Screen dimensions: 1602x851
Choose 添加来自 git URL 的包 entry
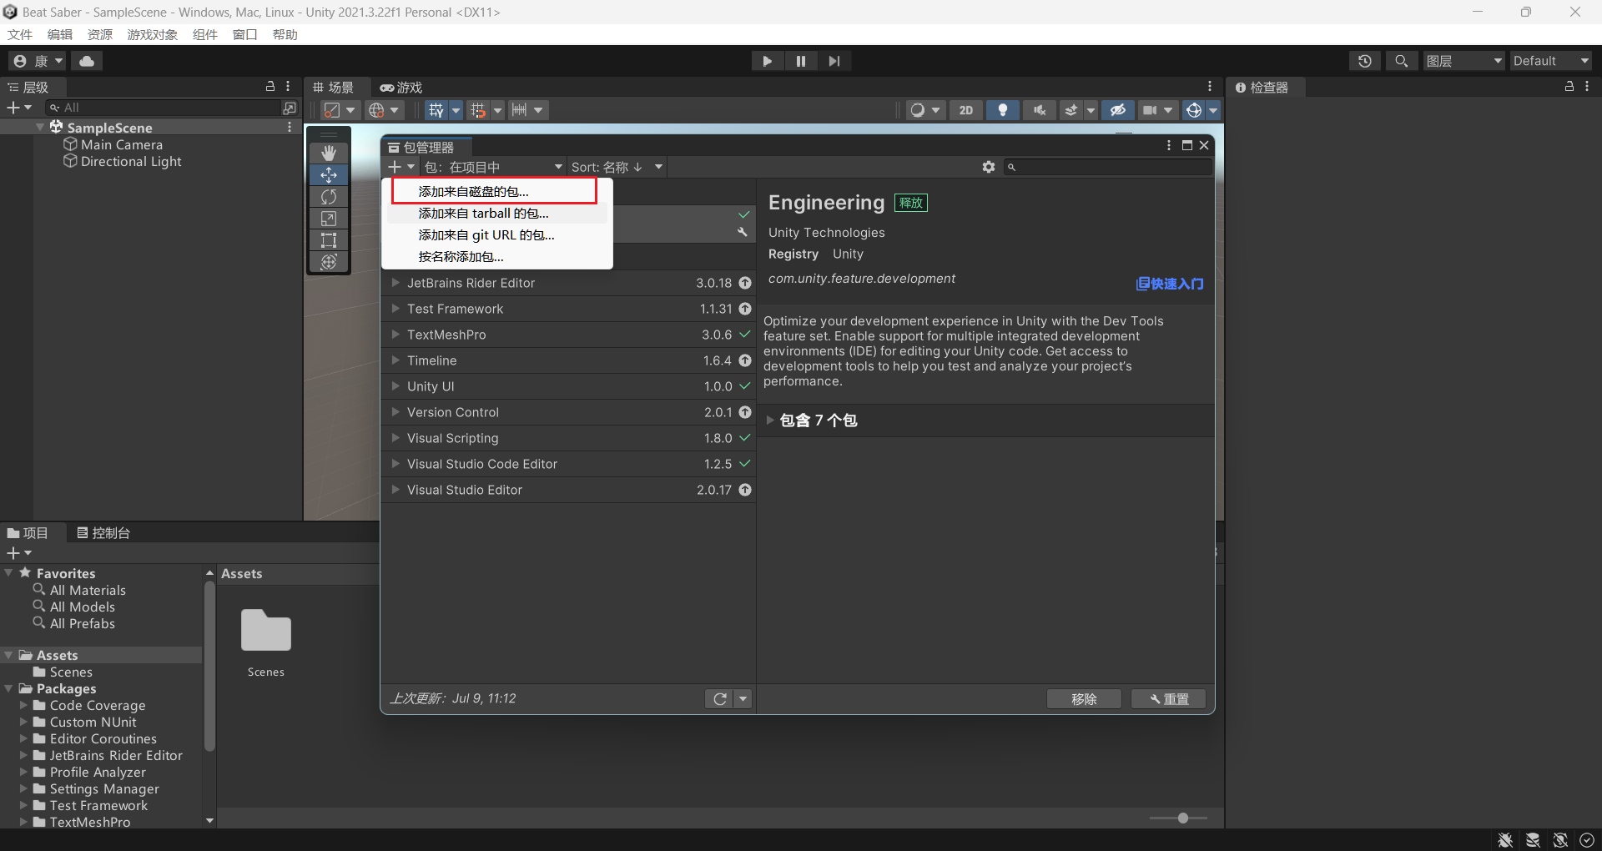pyautogui.click(x=498, y=234)
